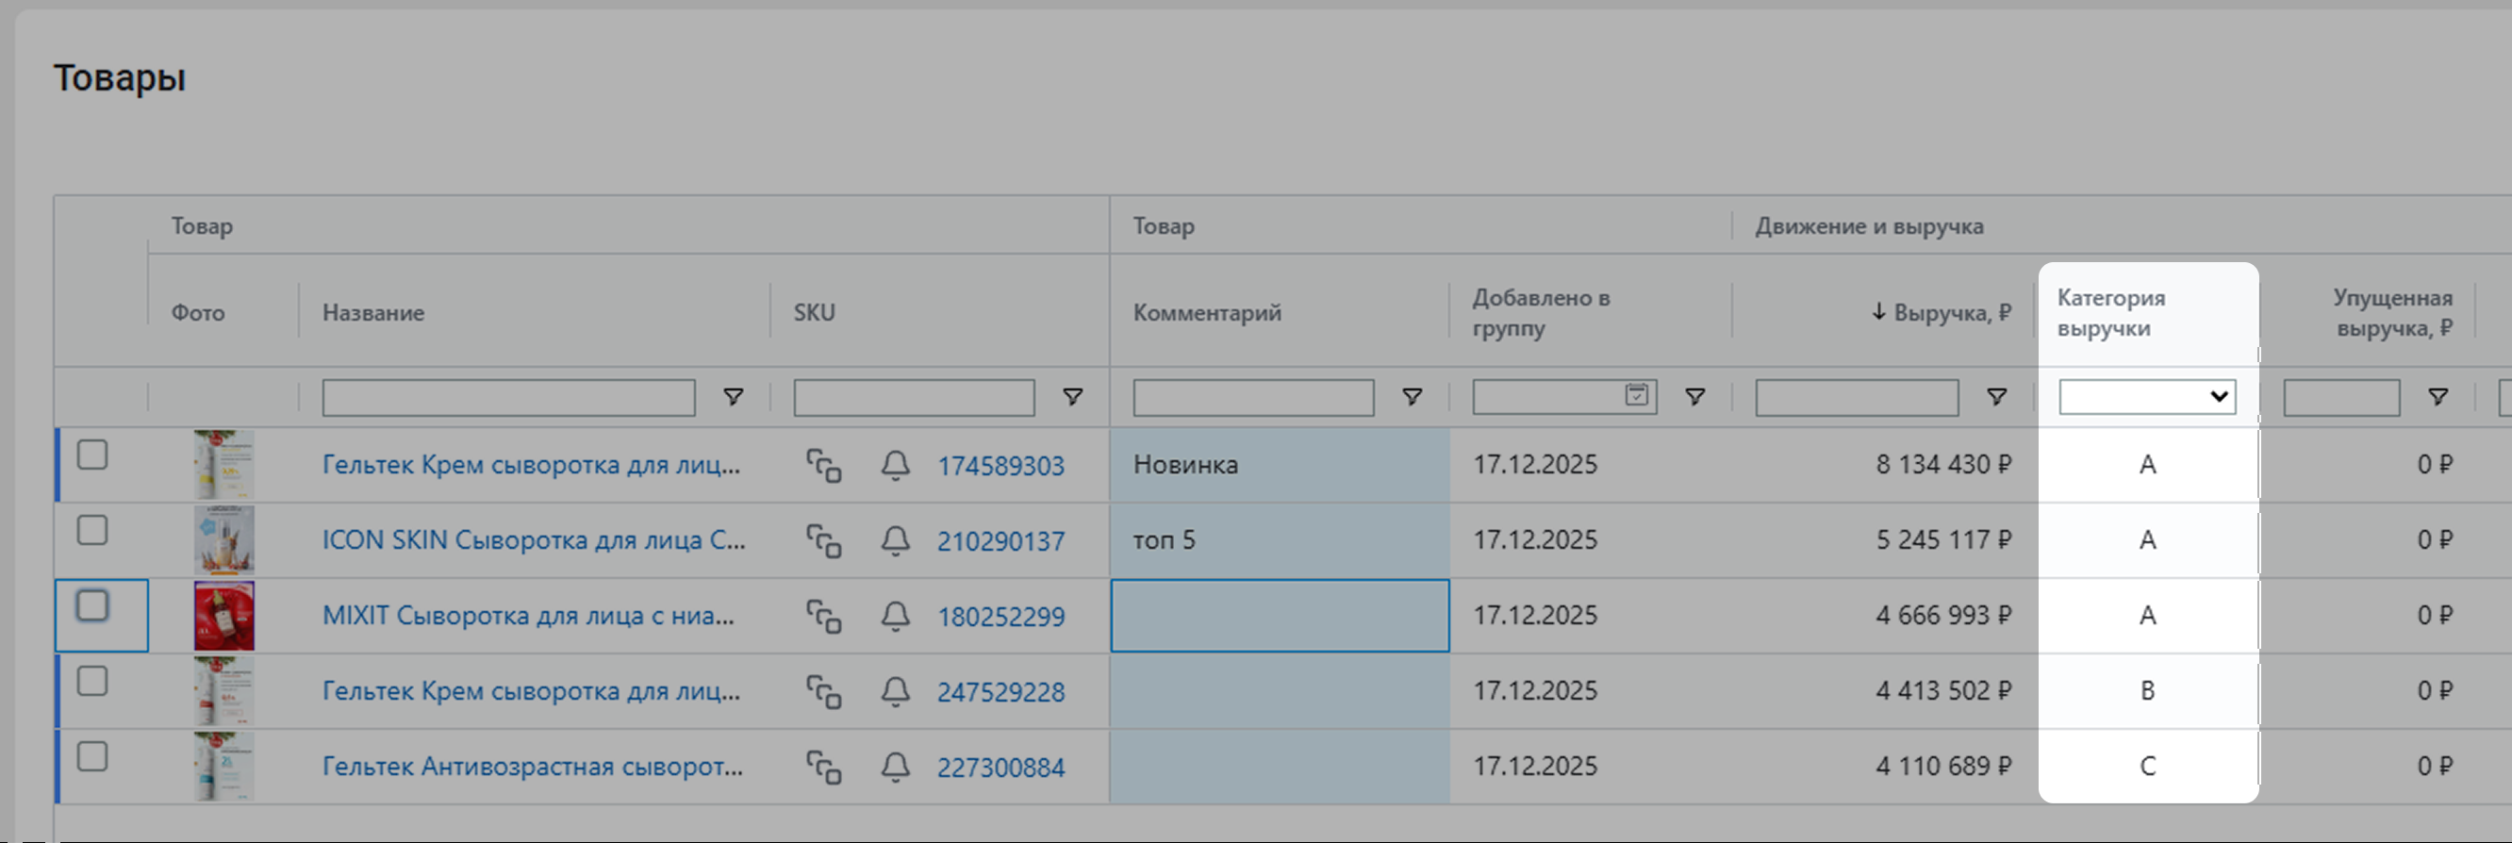
Task: Open the MIXIT Сыворотка для лица product link
Action: point(527,616)
